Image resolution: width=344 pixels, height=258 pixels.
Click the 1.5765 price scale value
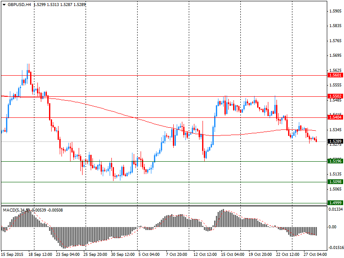click(x=336, y=41)
